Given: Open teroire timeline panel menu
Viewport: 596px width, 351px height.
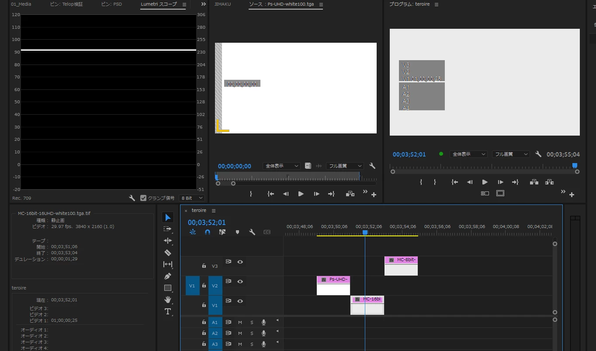Looking at the screenshot, I should click(214, 211).
